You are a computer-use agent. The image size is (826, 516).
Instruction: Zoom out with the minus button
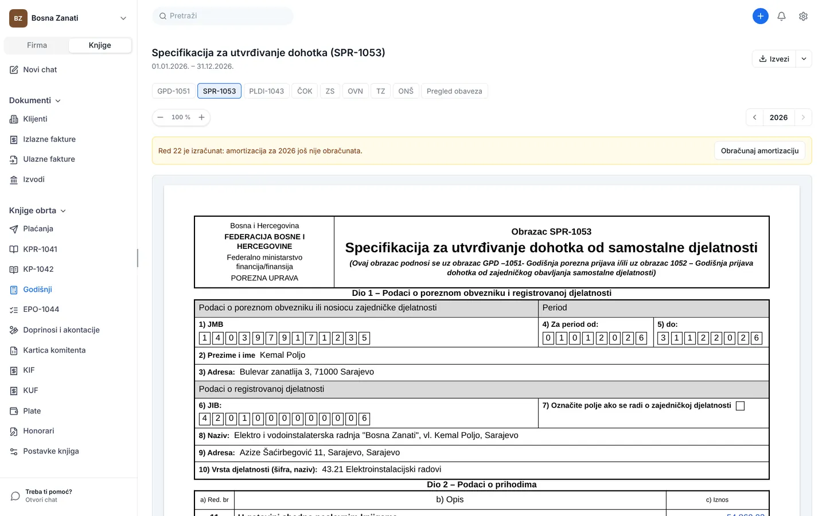pyautogui.click(x=161, y=118)
